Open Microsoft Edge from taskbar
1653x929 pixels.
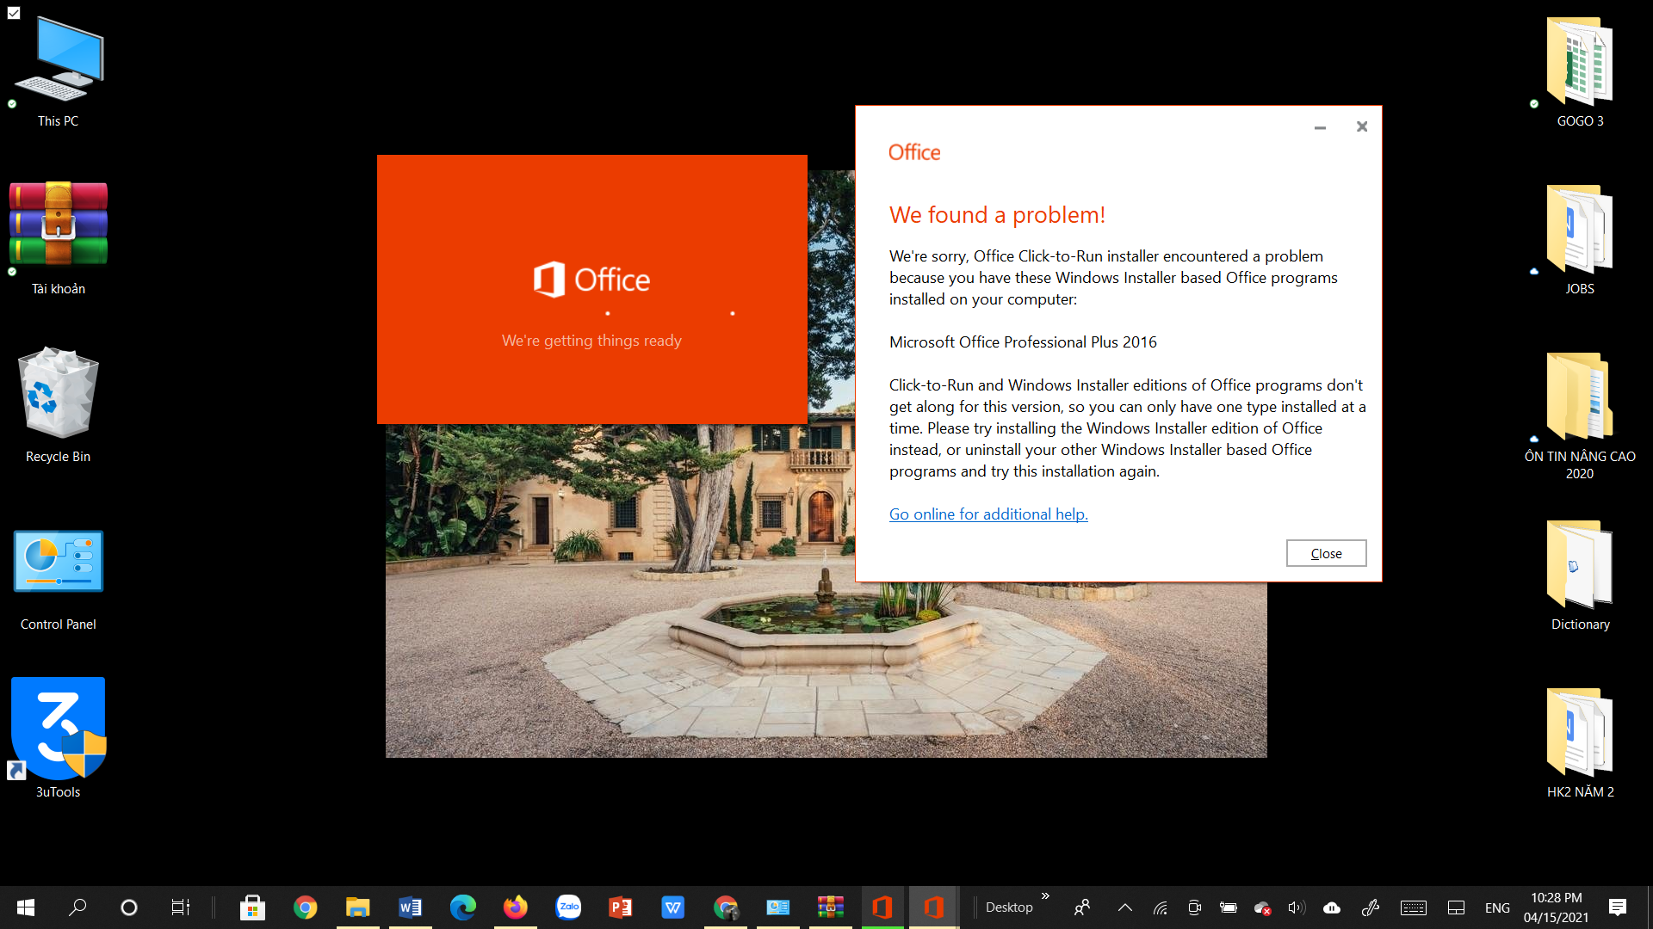[x=462, y=907]
